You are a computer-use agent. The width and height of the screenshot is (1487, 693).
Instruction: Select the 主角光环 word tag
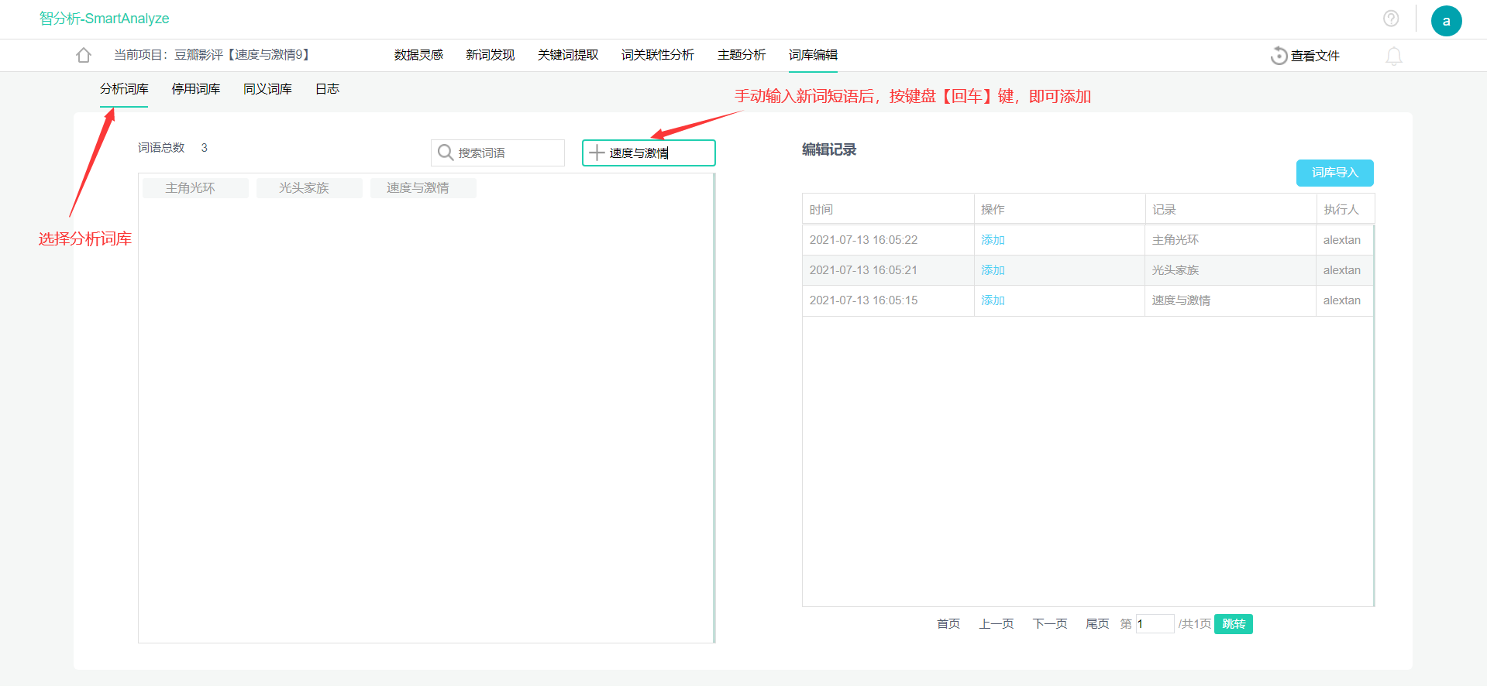(x=195, y=188)
